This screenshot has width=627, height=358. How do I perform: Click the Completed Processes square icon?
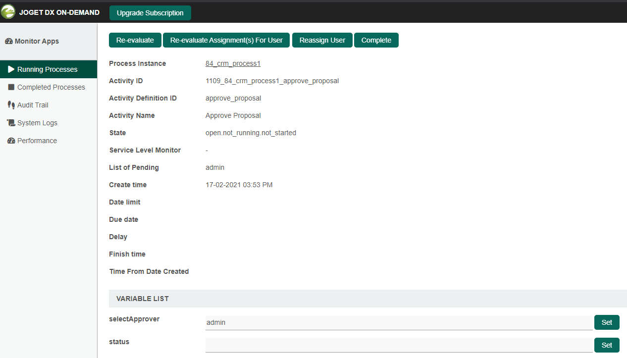point(11,87)
